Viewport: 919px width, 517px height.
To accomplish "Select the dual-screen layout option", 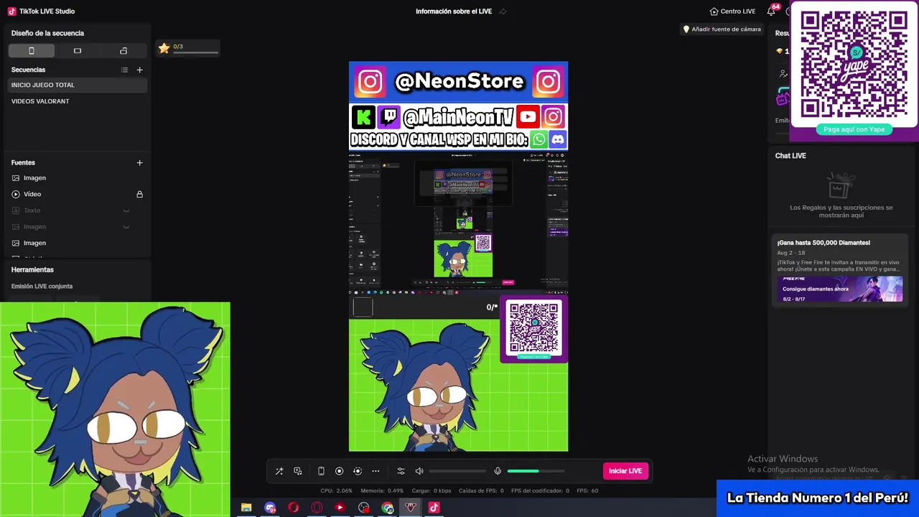I will (123, 51).
